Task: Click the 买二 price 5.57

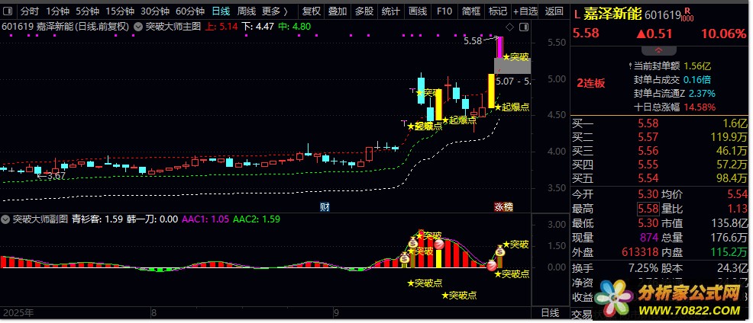Action: click(648, 138)
